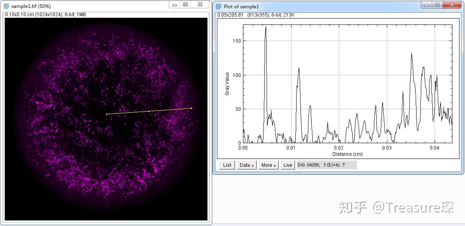
Task: Select the right endpoint handle of the yellow line
Action: click(191, 108)
